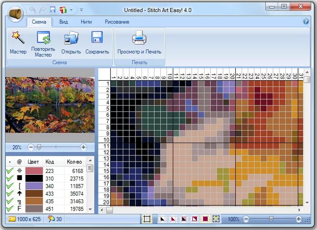317x230 pixels.
Task: Click Повторить Мастер button
Action: (x=43, y=44)
